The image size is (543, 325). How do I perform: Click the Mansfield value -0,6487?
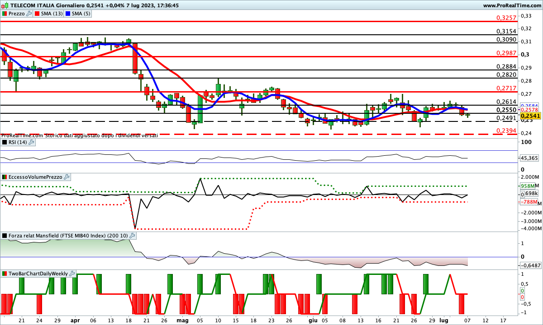pyautogui.click(x=530, y=266)
